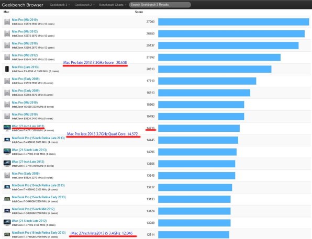312x239 pixels.
Task: Click the iMac 27-inch Late 2013 icon
Action: click(7, 128)
